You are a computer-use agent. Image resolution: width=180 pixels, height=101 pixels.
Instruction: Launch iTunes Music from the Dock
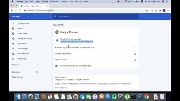coord(95,97)
